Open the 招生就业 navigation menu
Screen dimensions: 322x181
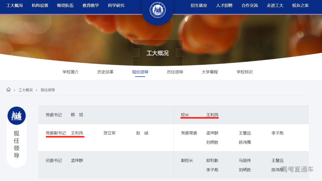click(x=199, y=5)
